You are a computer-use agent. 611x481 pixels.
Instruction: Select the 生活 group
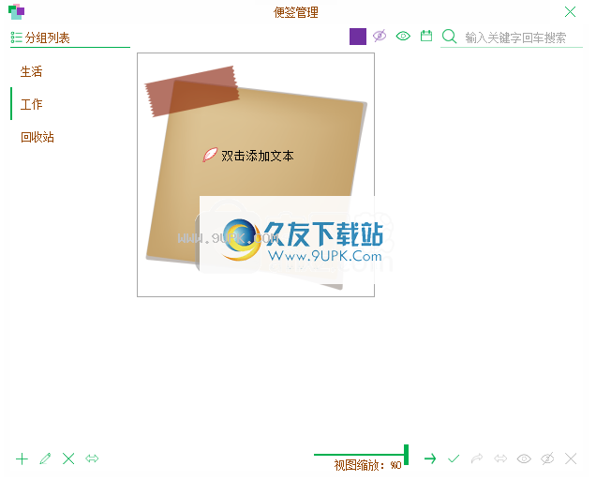(x=31, y=71)
